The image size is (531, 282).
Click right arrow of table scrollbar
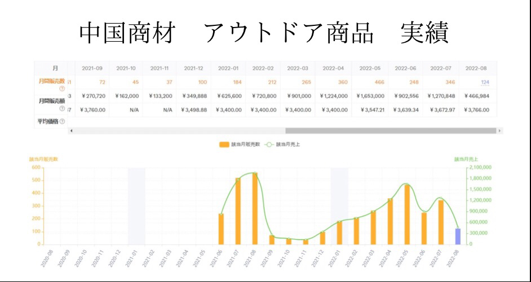499,131
